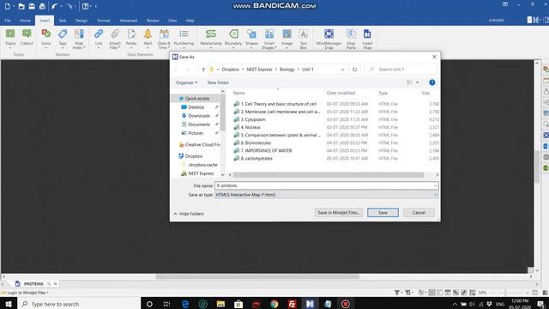Click the Cancel button

click(x=419, y=213)
